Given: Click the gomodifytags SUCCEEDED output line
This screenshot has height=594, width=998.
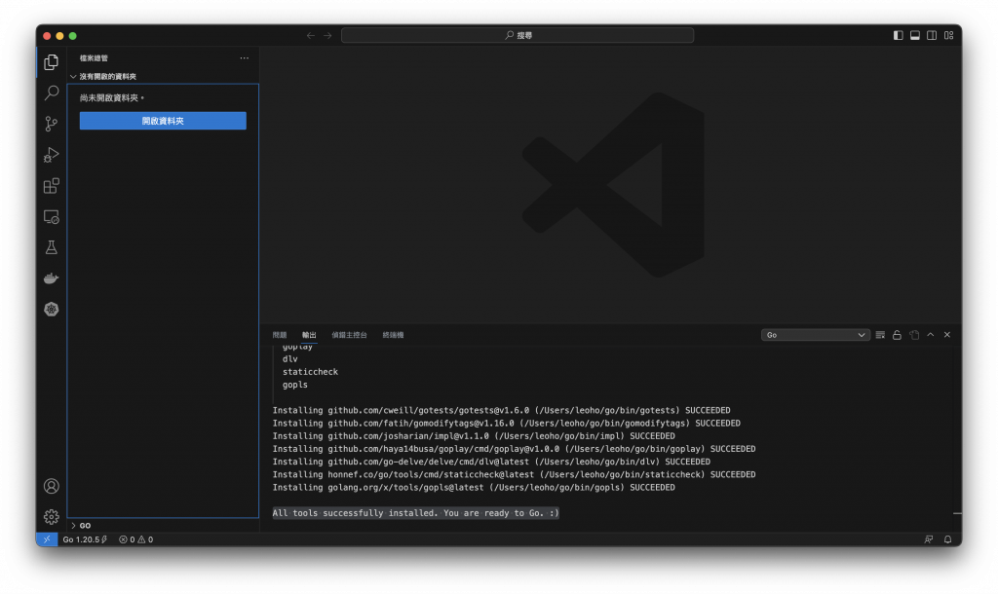Looking at the screenshot, I should [x=507, y=423].
